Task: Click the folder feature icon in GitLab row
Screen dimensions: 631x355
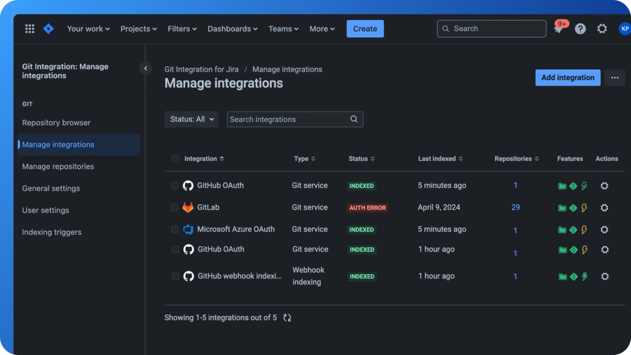Action: tap(562, 208)
